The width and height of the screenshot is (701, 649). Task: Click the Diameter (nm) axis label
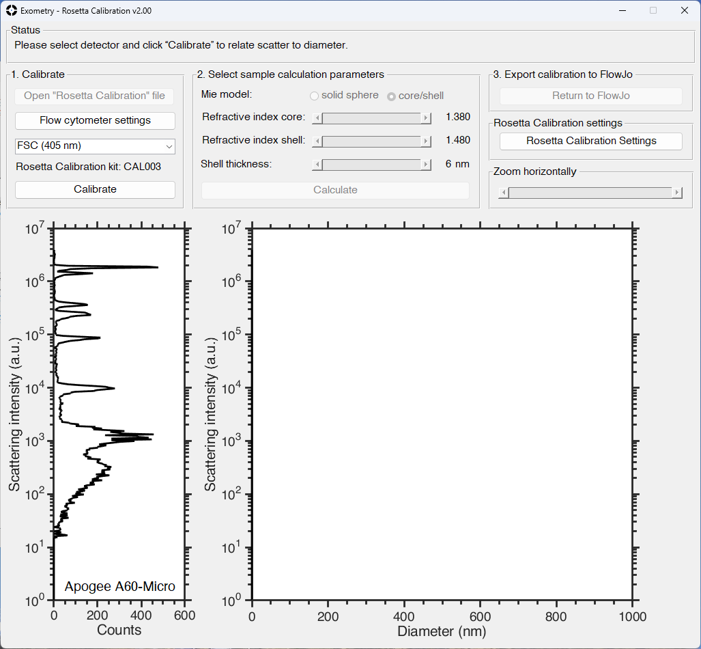pos(442,631)
